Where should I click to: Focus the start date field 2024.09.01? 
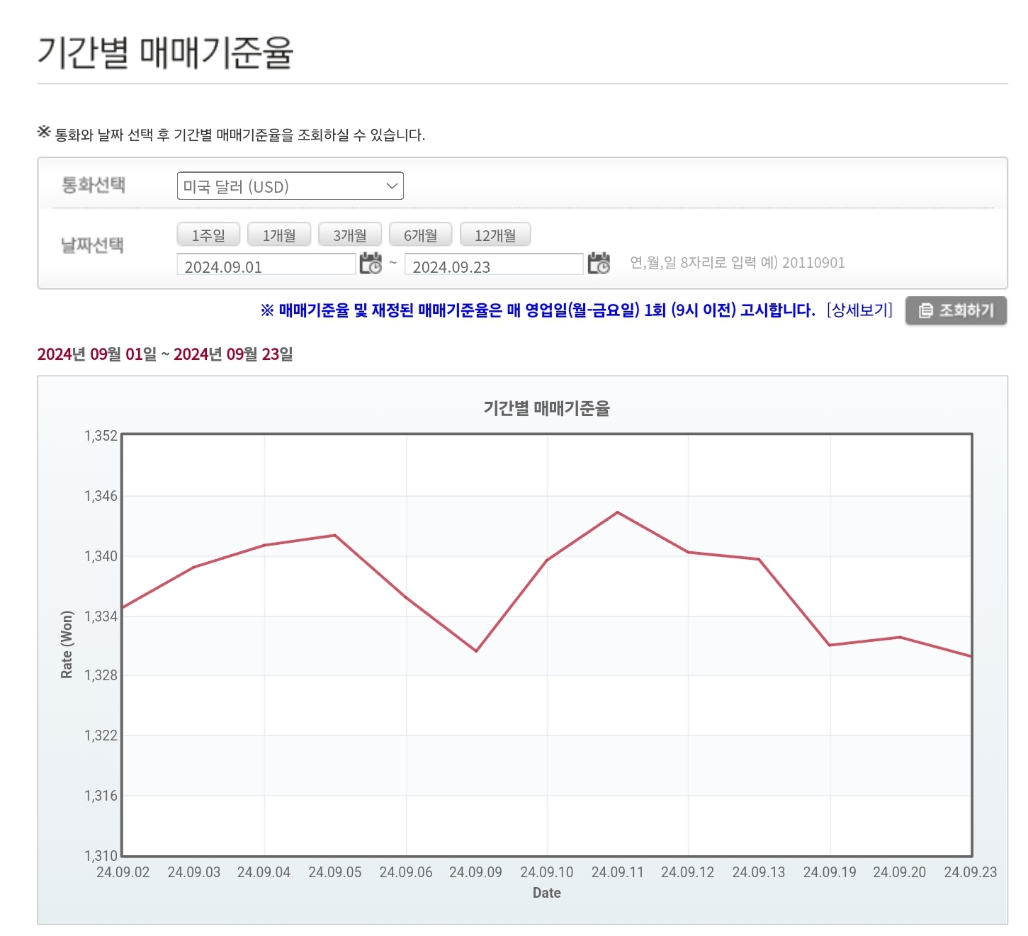(x=266, y=264)
